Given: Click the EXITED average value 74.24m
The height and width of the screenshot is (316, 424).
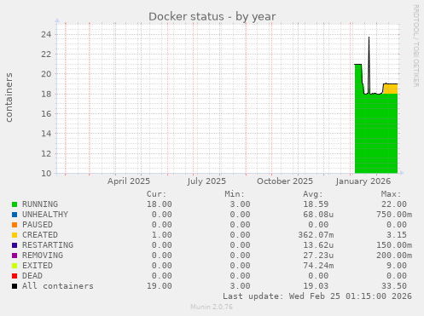Looking at the screenshot, I should pos(318,266).
